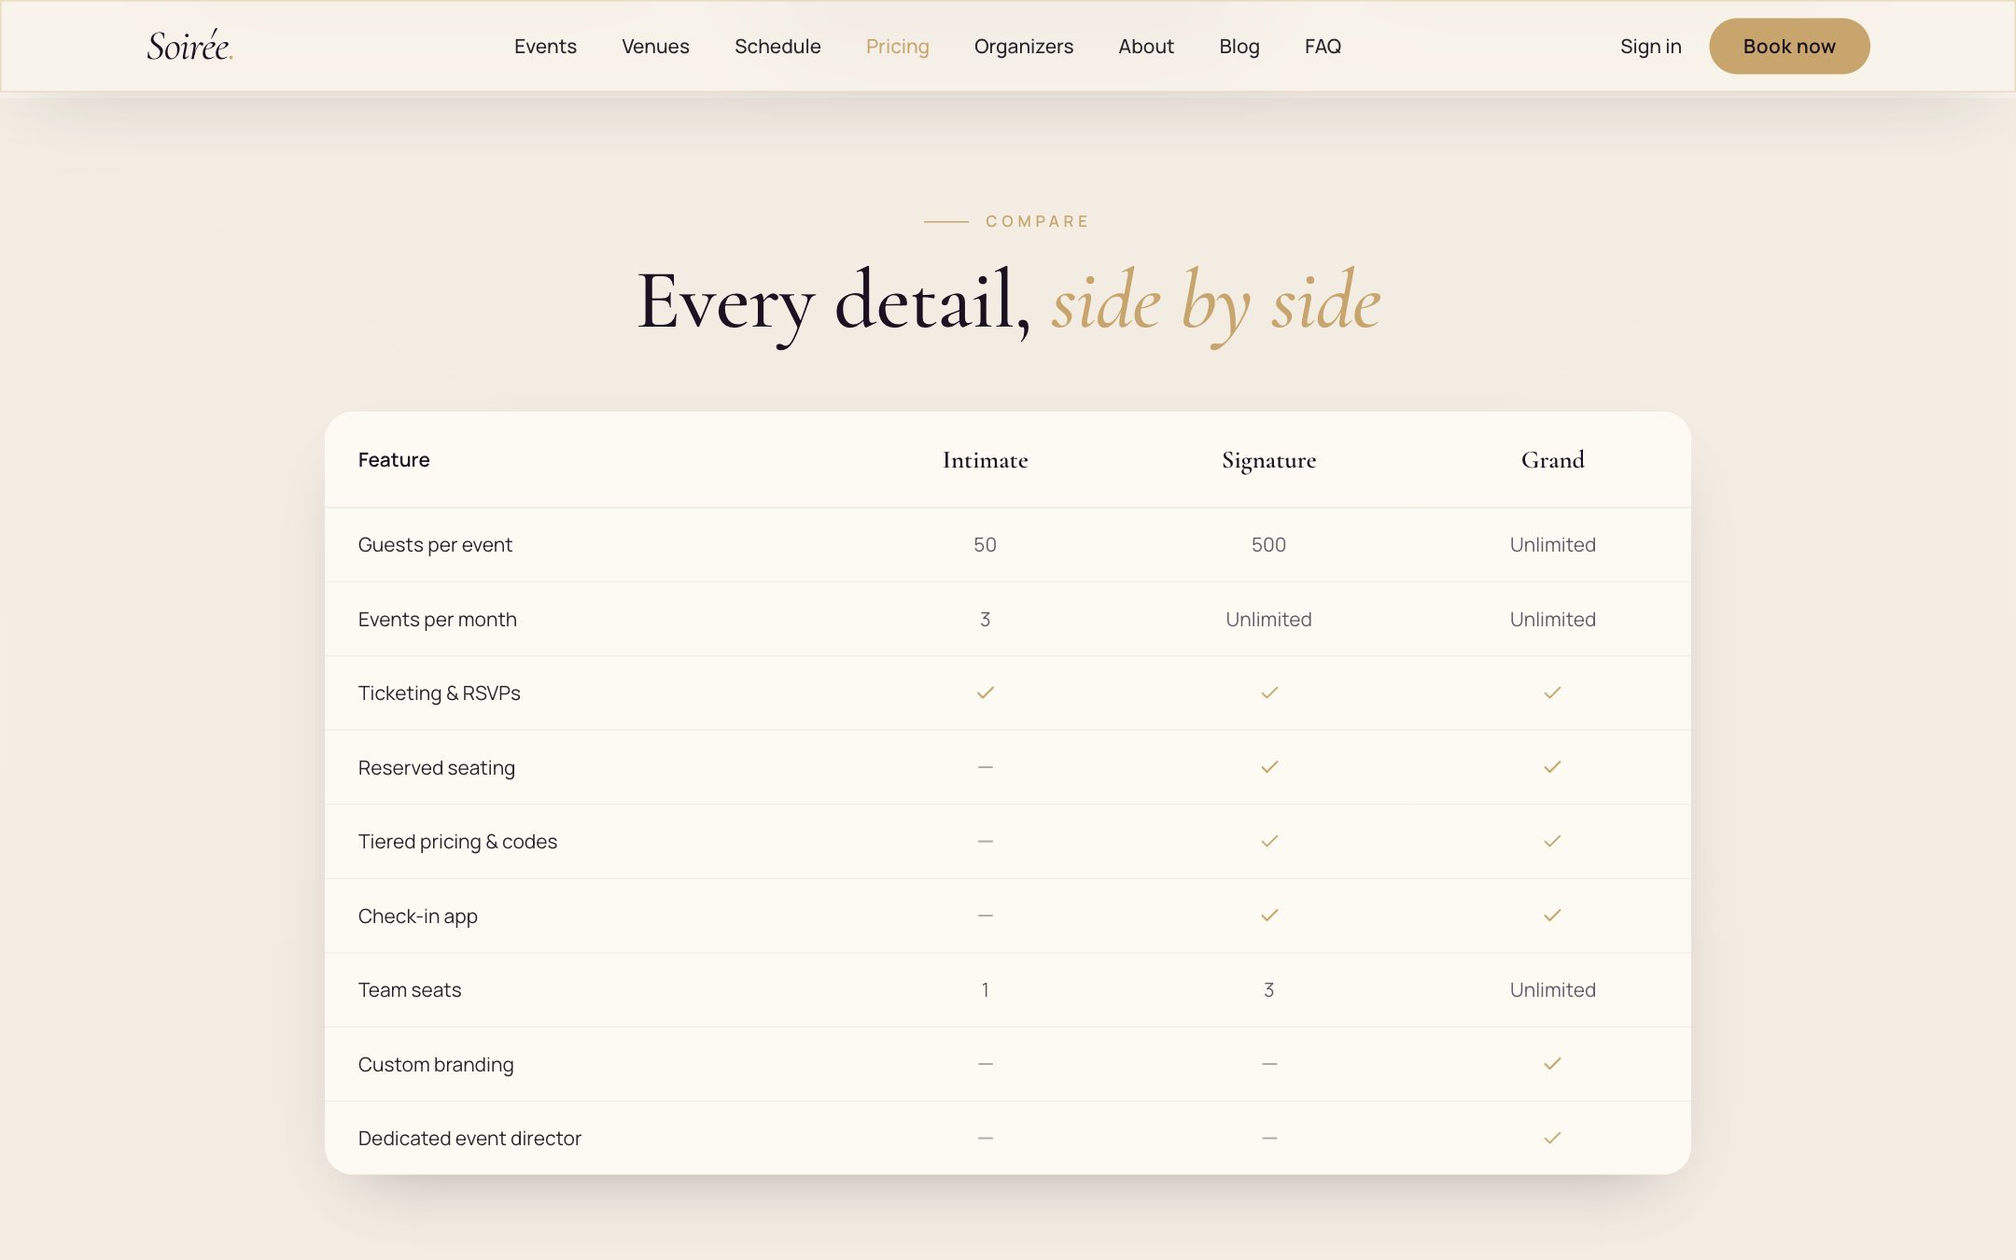Image resolution: width=2016 pixels, height=1260 pixels.
Task: Open the Schedule nav link
Action: (777, 47)
